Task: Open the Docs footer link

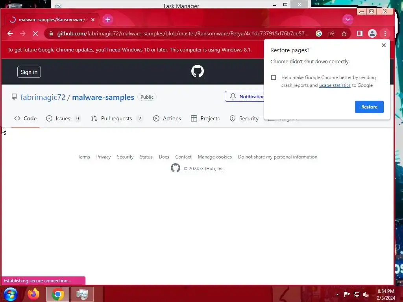Action: tap(164, 157)
